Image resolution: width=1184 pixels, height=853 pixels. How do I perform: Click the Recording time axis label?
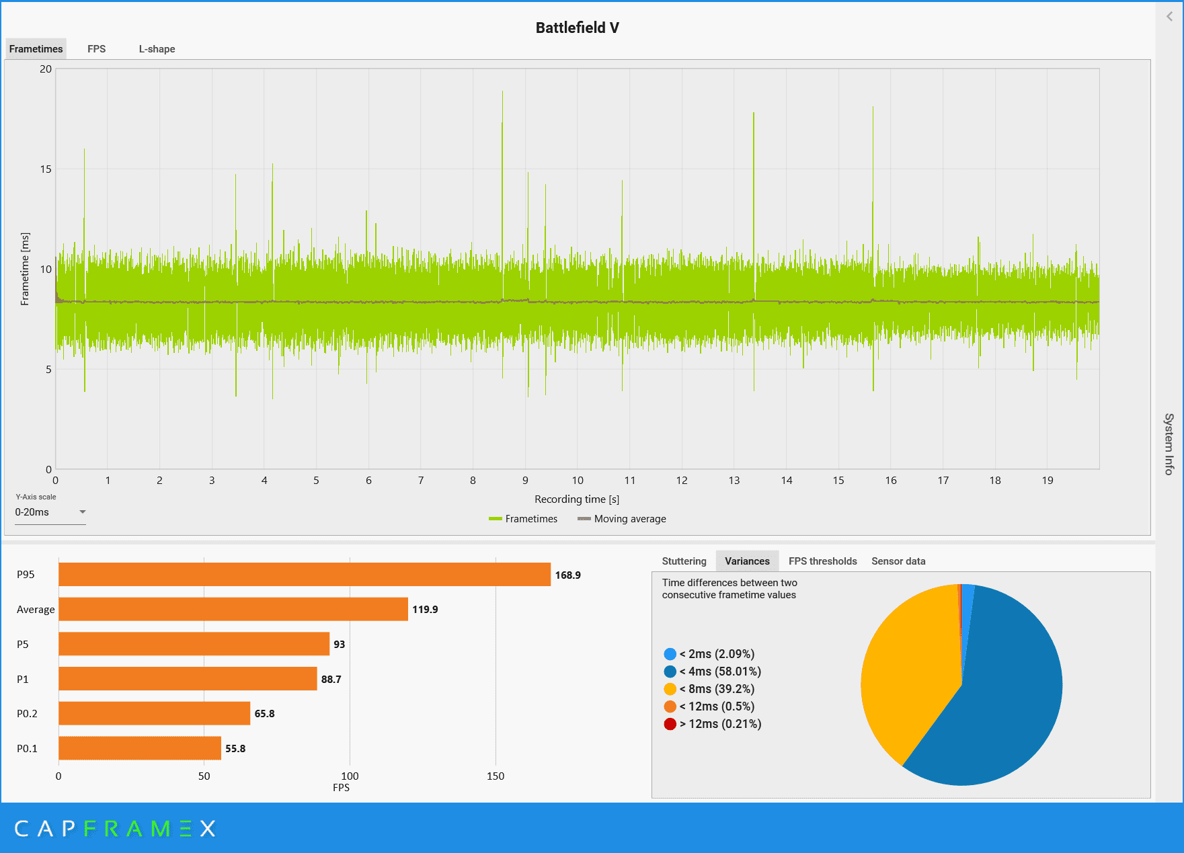pyautogui.click(x=577, y=499)
